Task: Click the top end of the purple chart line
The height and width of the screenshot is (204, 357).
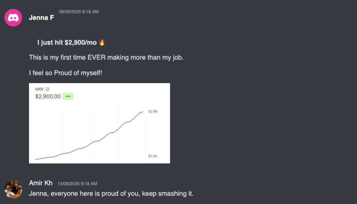Action: coord(143,112)
